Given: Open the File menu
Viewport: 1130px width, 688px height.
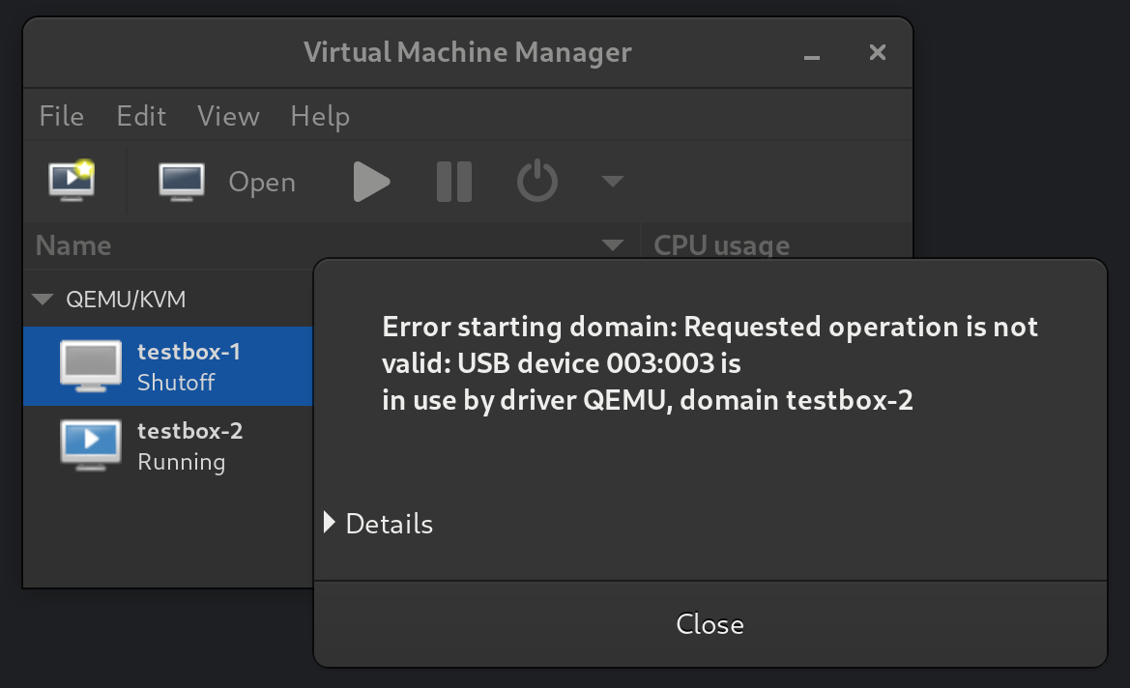Looking at the screenshot, I should 61,116.
